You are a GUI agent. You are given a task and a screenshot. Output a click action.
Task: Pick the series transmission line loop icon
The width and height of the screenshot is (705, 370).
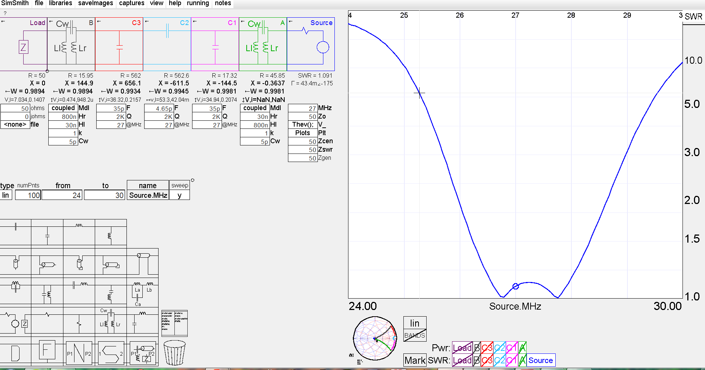[x=143, y=262]
